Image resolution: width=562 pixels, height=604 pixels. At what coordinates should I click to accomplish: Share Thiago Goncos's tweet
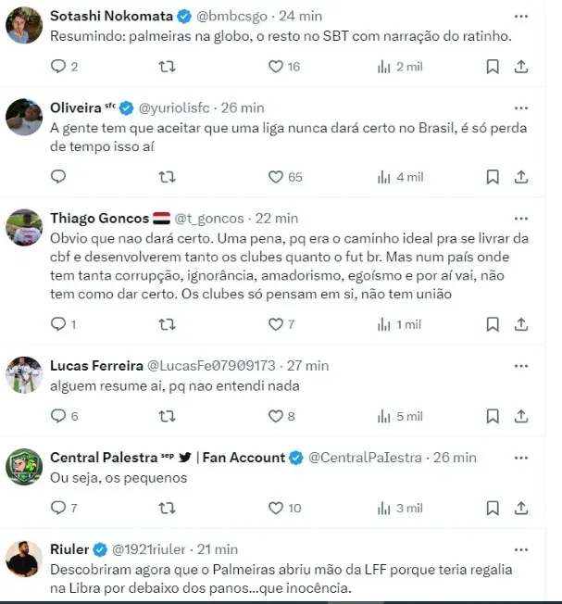point(521,323)
